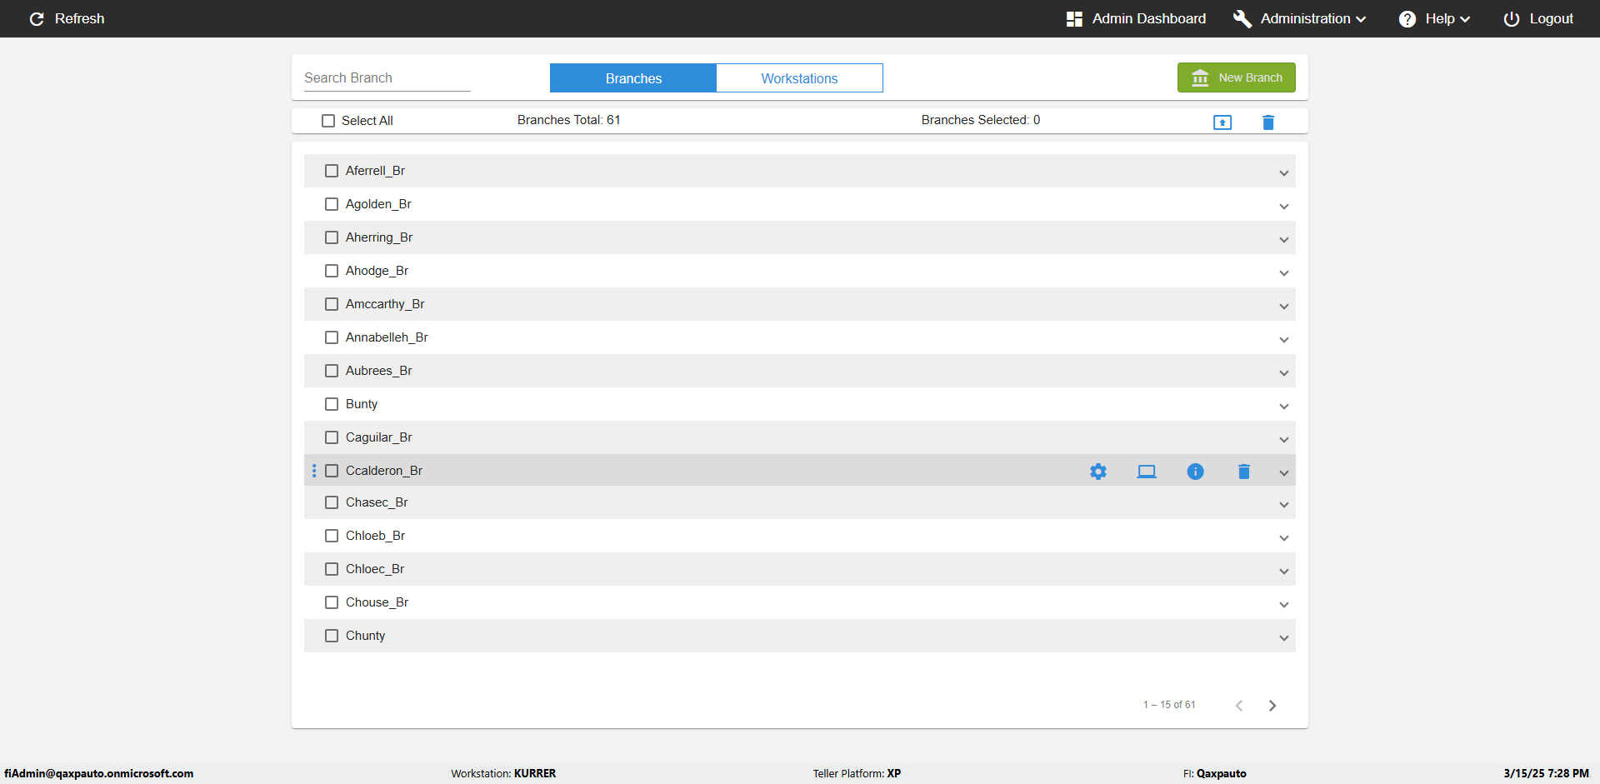The height and width of the screenshot is (784, 1600).
Task: Go to previous page of branches
Action: click(x=1239, y=706)
